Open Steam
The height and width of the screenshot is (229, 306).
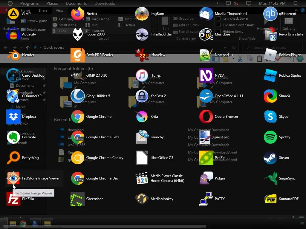click(x=277, y=158)
